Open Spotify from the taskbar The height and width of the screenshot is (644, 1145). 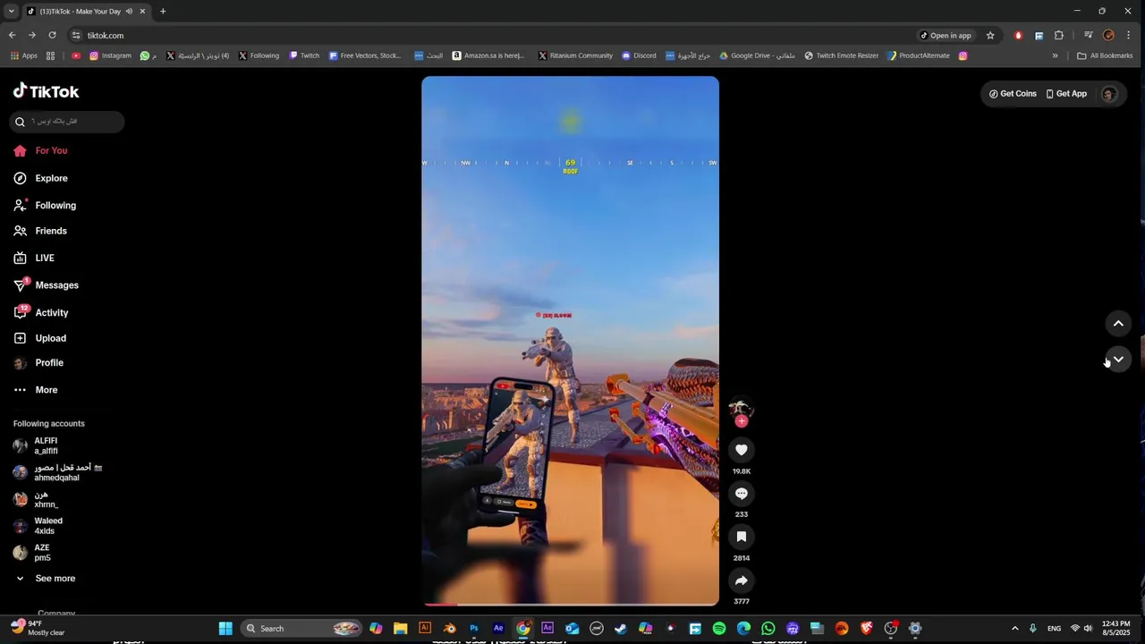[719, 629]
